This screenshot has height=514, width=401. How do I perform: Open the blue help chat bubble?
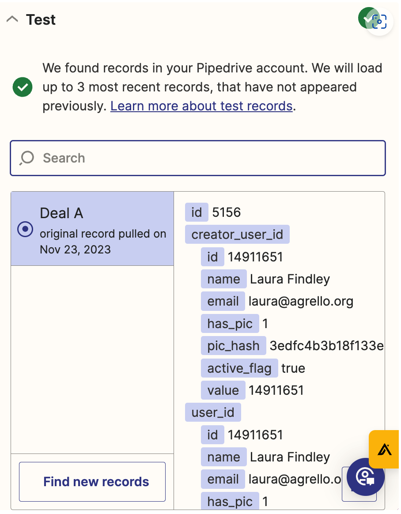(366, 477)
